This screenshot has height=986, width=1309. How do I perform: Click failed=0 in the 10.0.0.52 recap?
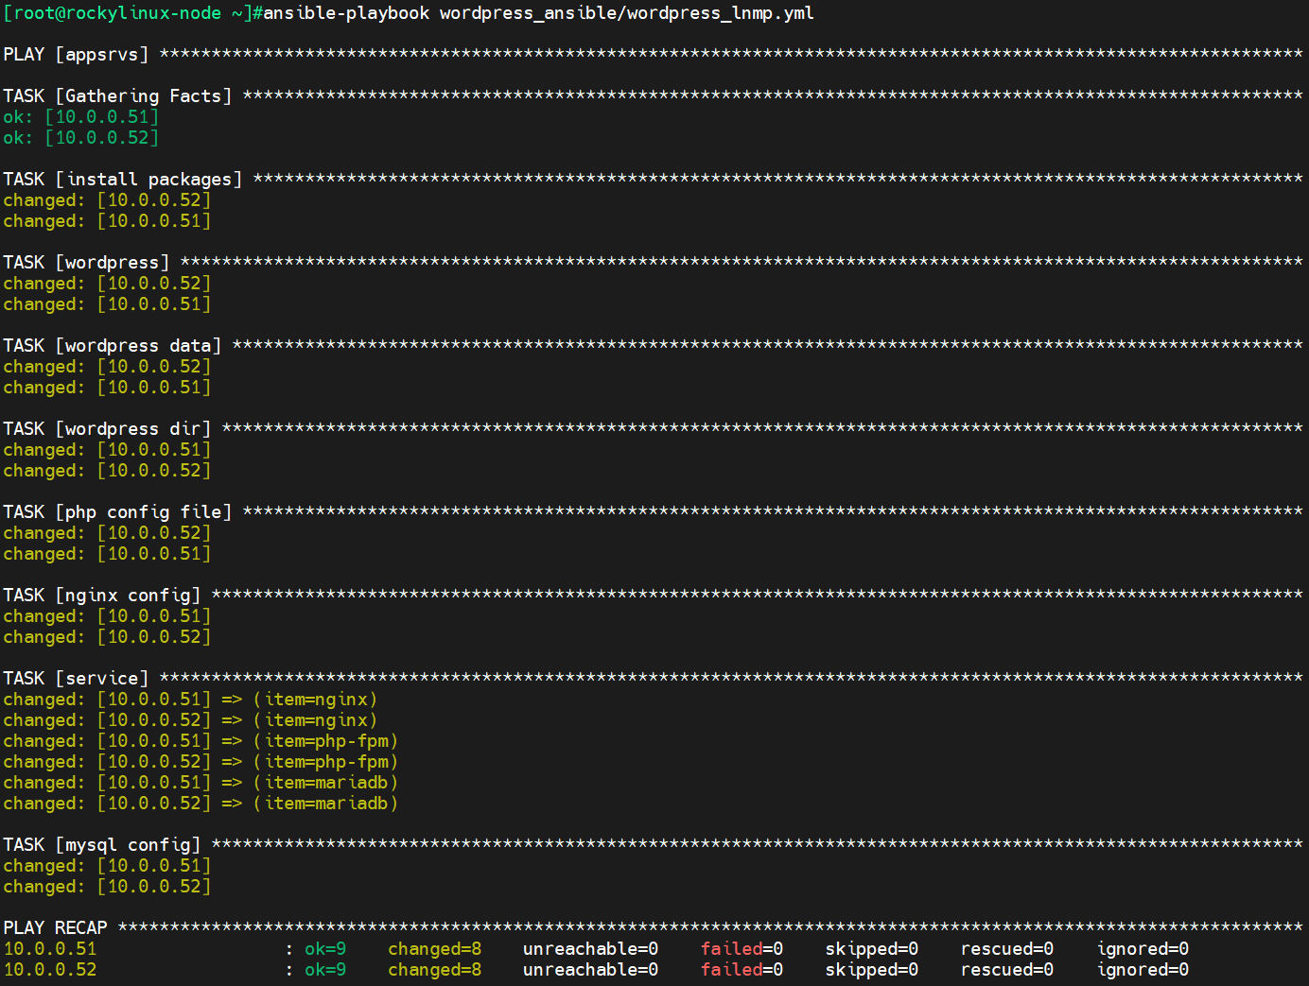pos(742,969)
